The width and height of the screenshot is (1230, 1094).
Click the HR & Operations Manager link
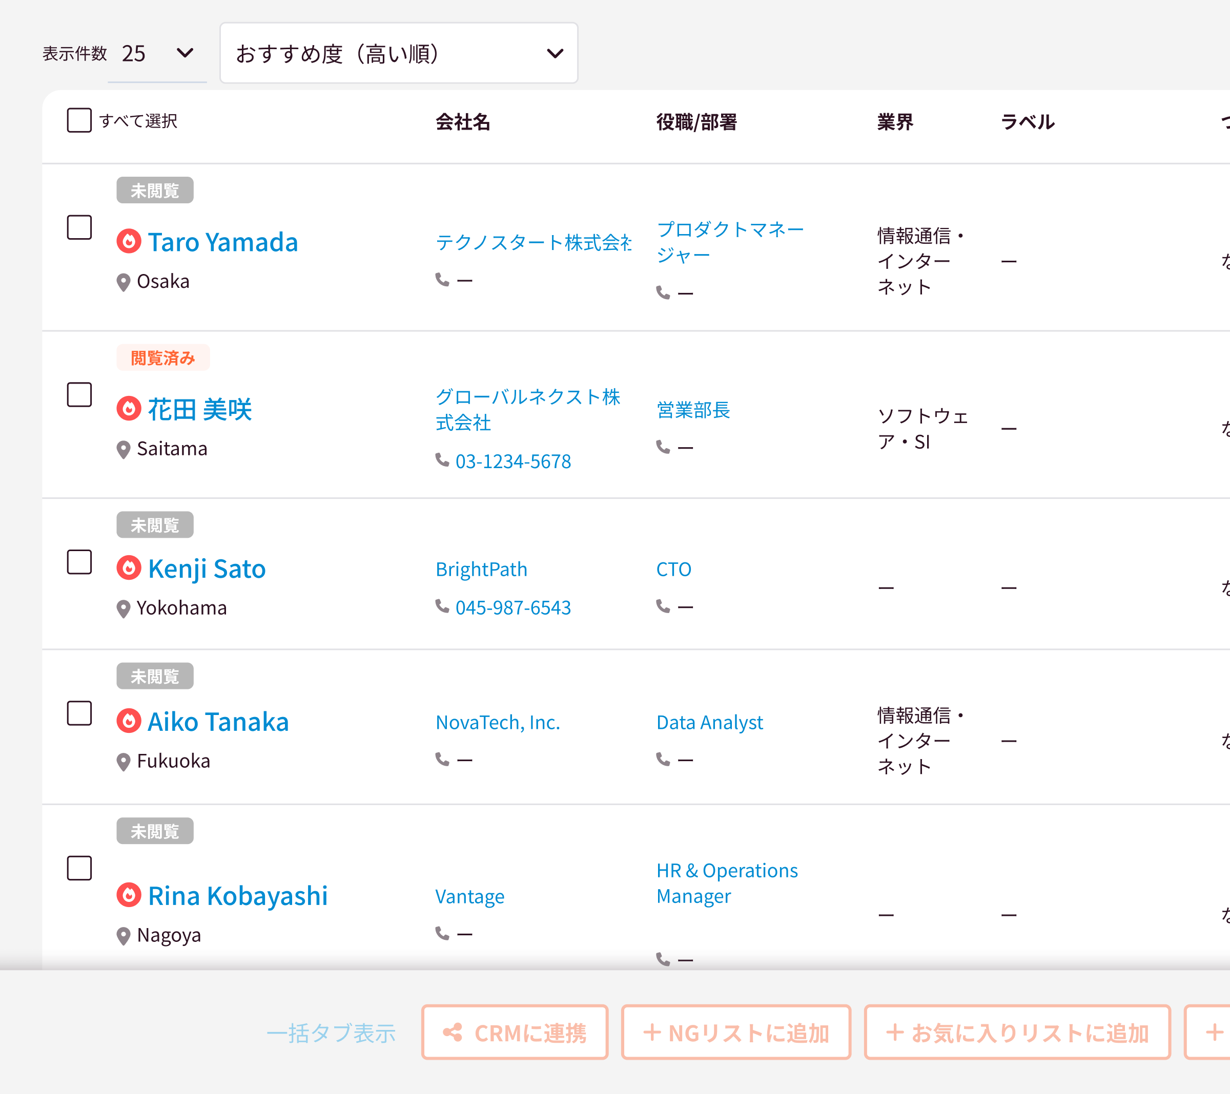(x=727, y=883)
